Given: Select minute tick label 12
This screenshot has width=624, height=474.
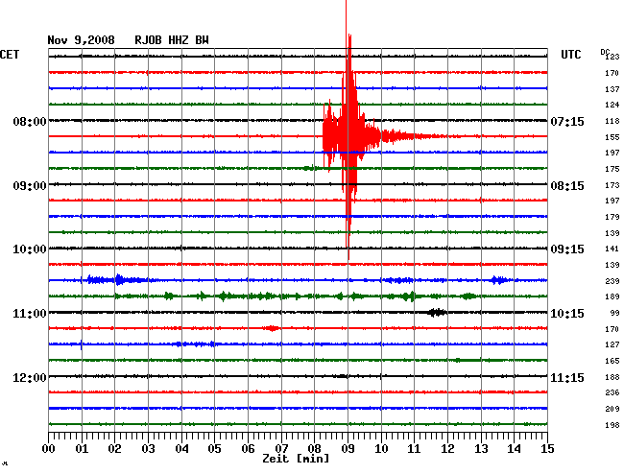Looking at the screenshot, I should (x=447, y=448).
